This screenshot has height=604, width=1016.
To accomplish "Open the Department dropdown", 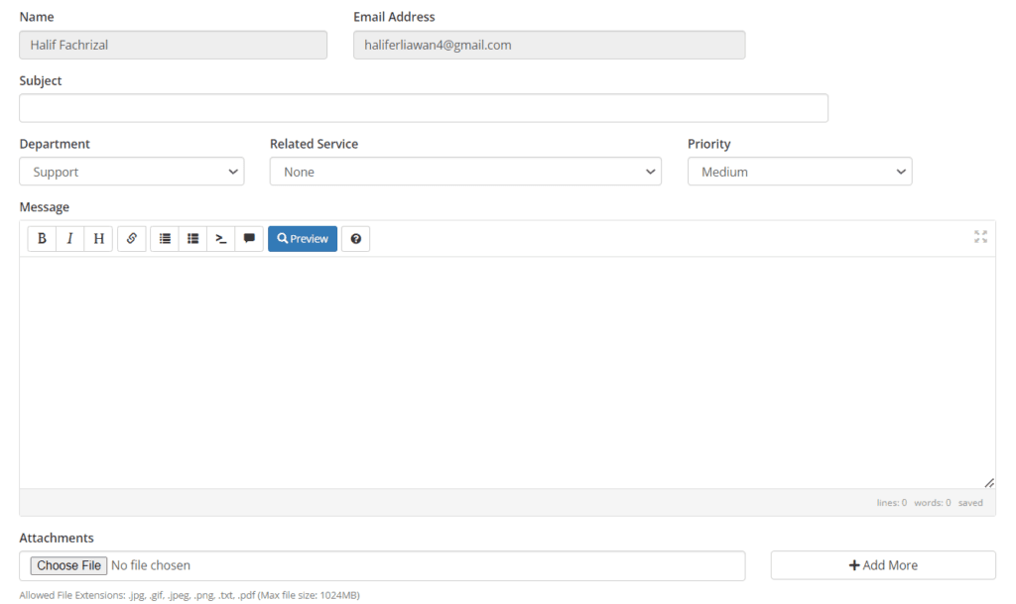I will point(131,172).
